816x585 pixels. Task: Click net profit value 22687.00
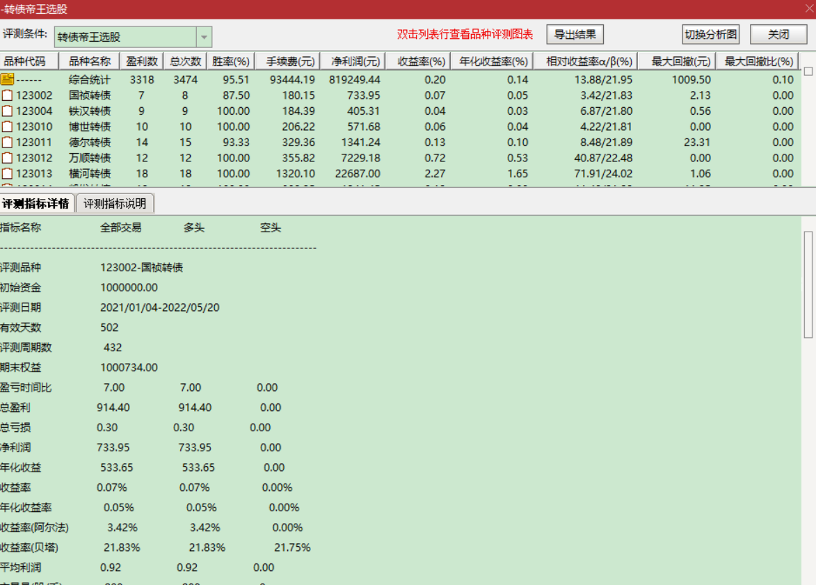(358, 173)
